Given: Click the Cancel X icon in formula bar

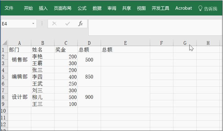Looking at the screenshot, I should (55, 24).
